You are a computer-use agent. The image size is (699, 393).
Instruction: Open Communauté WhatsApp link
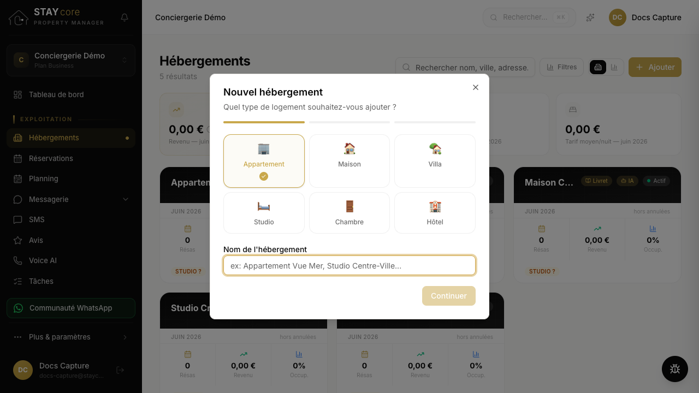(x=71, y=308)
